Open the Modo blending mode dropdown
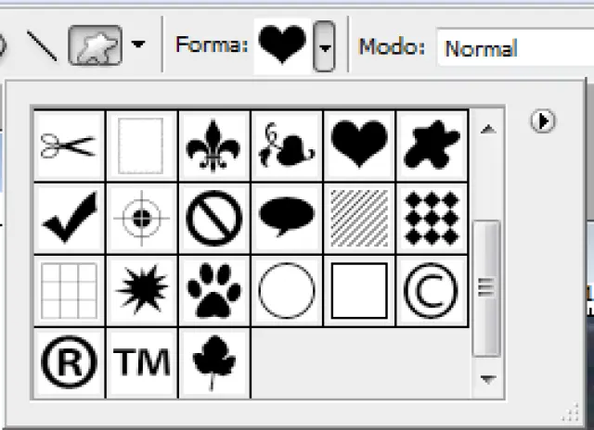The image size is (594, 430). 515,48
